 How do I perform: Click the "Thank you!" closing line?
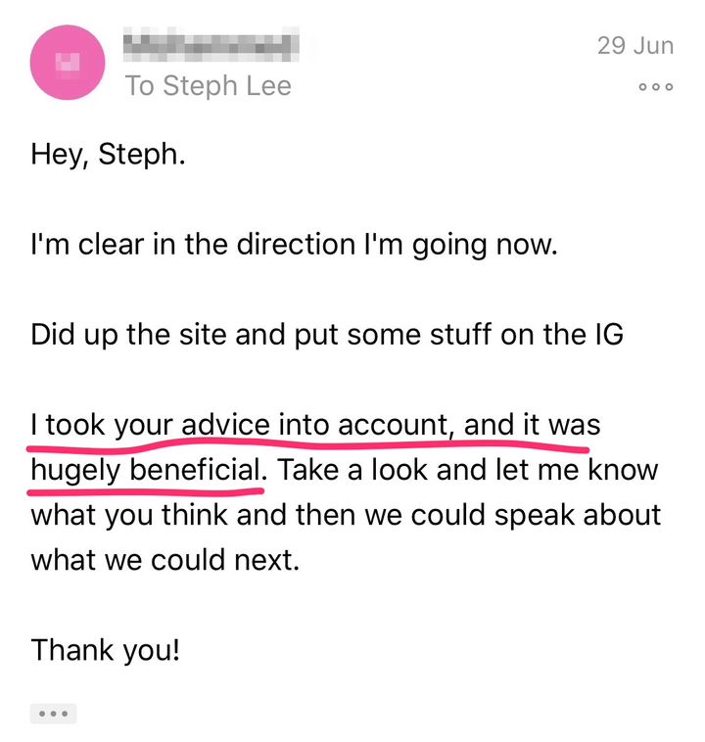[106, 650]
